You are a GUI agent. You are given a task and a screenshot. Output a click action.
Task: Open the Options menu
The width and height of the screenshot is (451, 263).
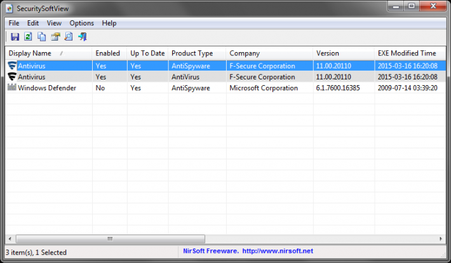(82, 23)
